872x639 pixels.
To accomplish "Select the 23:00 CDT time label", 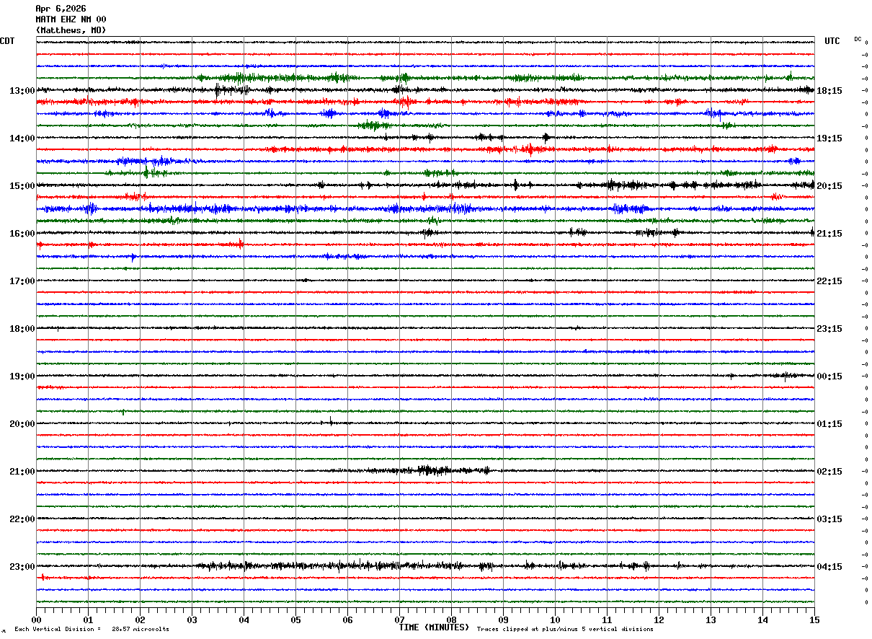I will 22,567.
